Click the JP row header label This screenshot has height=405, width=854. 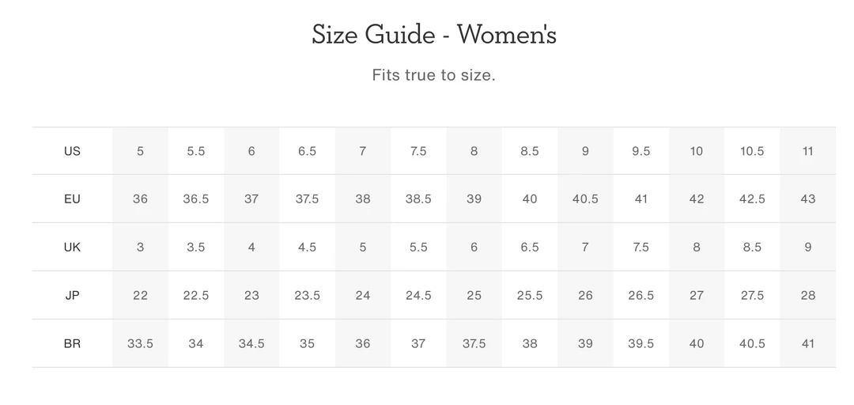(x=72, y=295)
